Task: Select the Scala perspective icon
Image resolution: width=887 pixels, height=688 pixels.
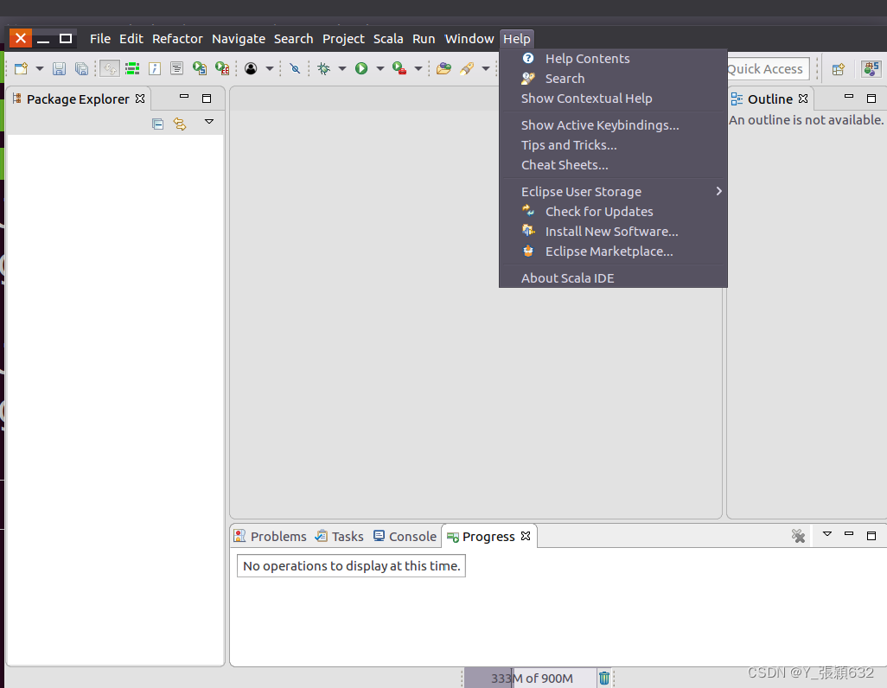Action: coord(871,69)
